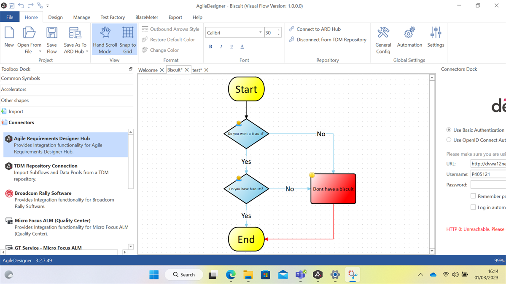Switch to the Manage ribbon tab
Viewport: 506px width, 284px height.
tap(81, 17)
